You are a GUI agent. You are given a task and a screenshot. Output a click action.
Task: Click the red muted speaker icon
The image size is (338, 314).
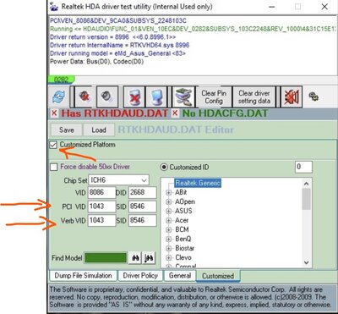tap(292, 97)
